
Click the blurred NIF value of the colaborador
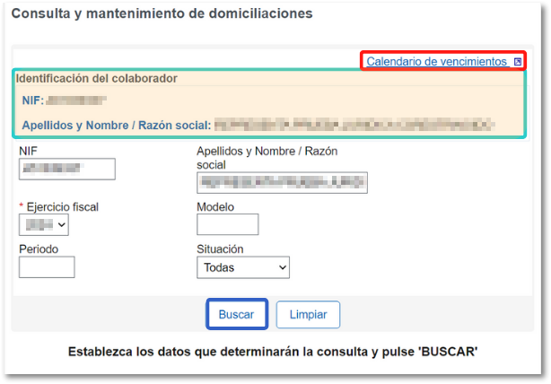pos(77,100)
